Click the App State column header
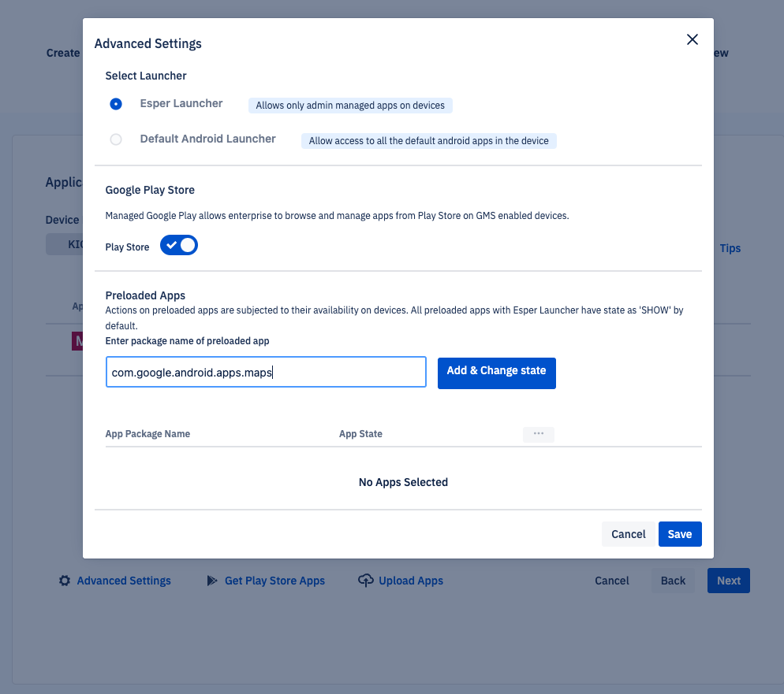 point(360,434)
